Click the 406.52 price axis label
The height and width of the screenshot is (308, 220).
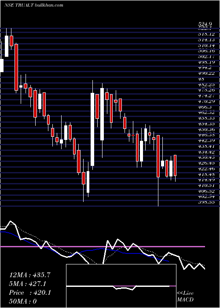click(x=206, y=191)
